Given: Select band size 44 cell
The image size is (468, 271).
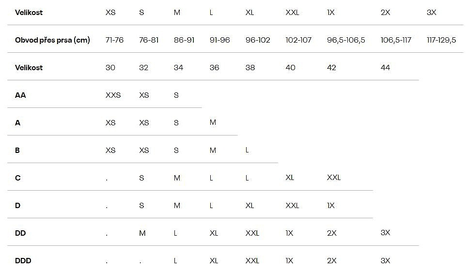Looking at the screenshot, I should point(386,68).
